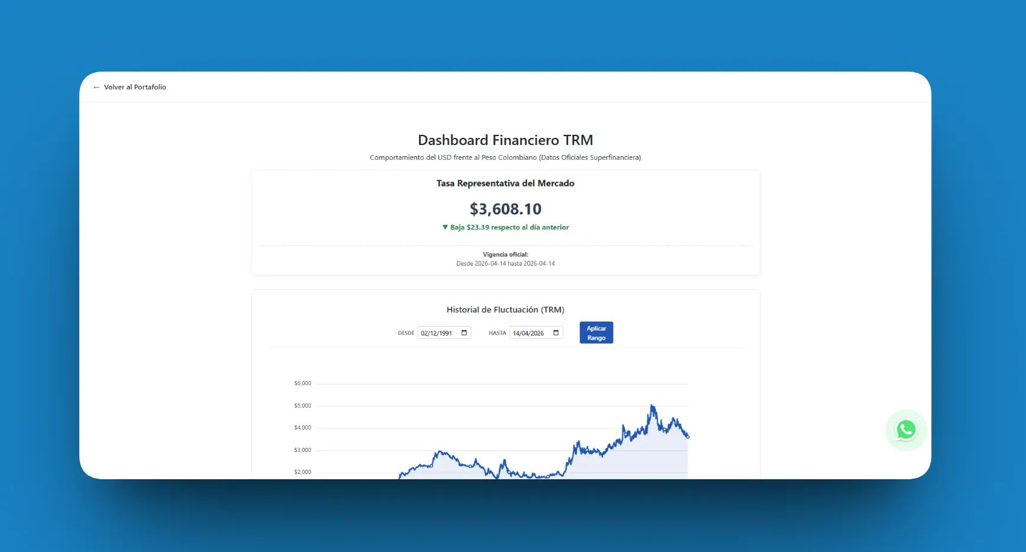Click the calendar icon in the 02/12/1991 field
The height and width of the screenshot is (552, 1026).
pyautogui.click(x=465, y=333)
